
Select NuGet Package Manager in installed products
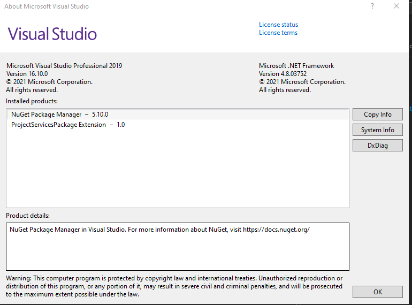(63, 115)
